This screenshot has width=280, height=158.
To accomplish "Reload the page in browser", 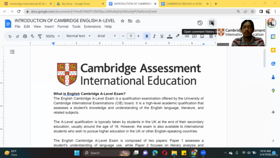I will [19, 11].
